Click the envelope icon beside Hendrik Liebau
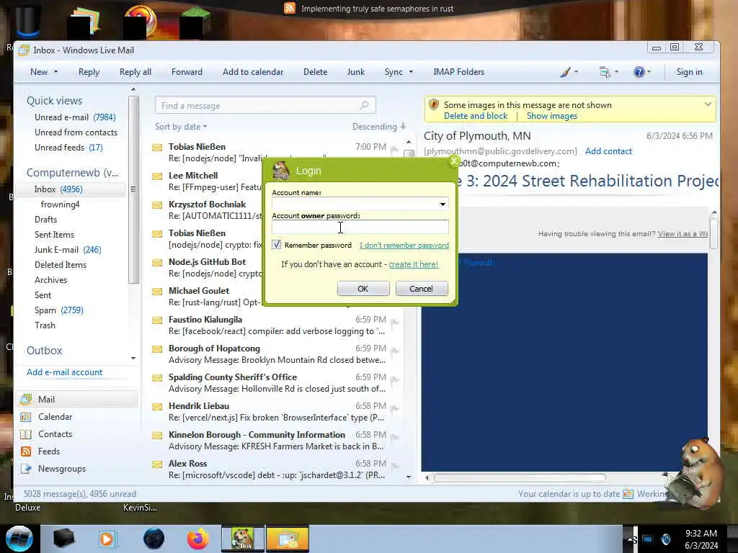The width and height of the screenshot is (738, 553). pos(157,407)
